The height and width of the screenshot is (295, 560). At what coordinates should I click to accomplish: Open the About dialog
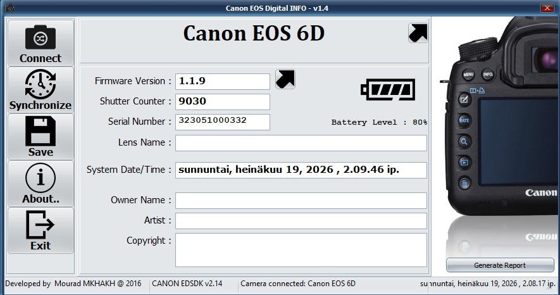(x=40, y=184)
